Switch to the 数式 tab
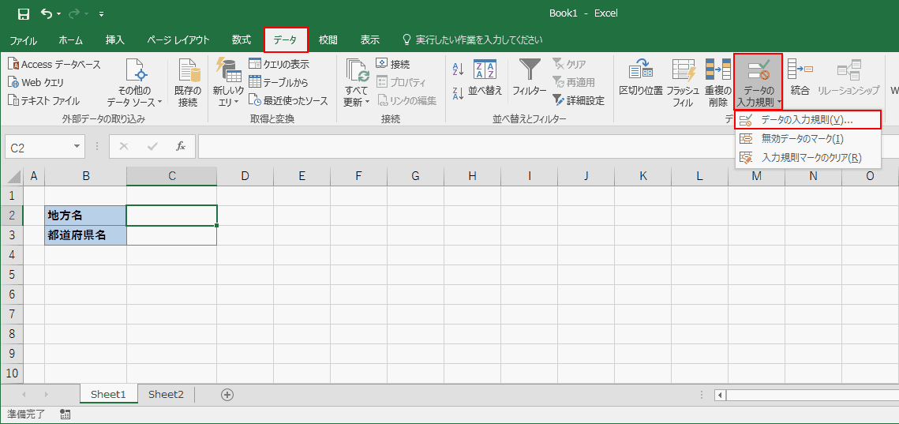The image size is (899, 424). 242,40
